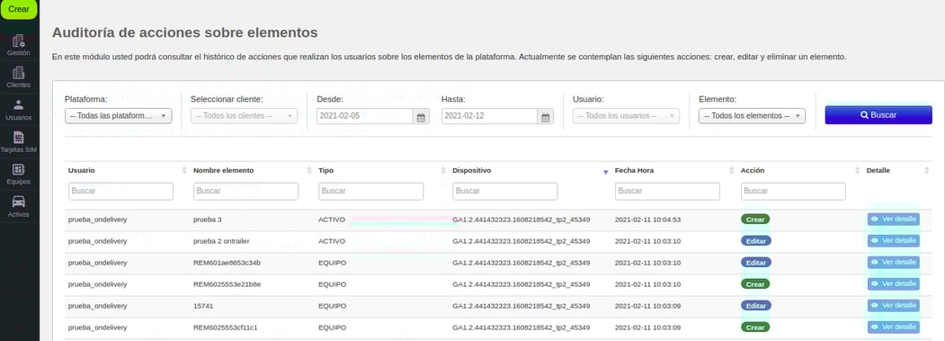
Task: Open the Usuario filter dropdown
Action: tap(626, 116)
